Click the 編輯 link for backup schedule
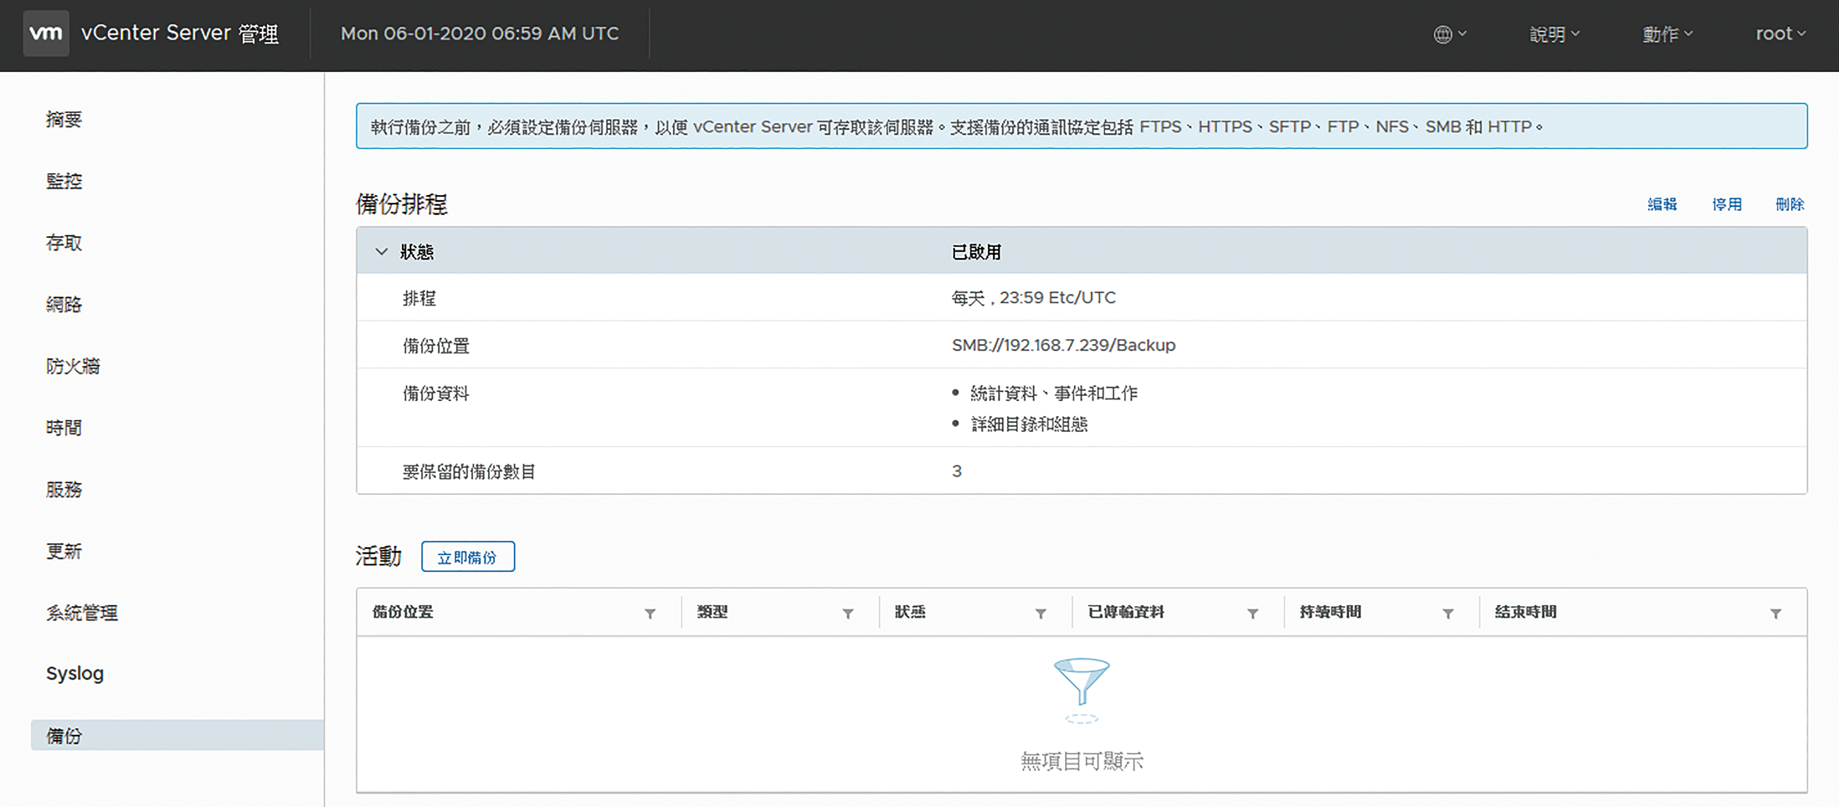This screenshot has width=1839, height=807. pos(1662,205)
